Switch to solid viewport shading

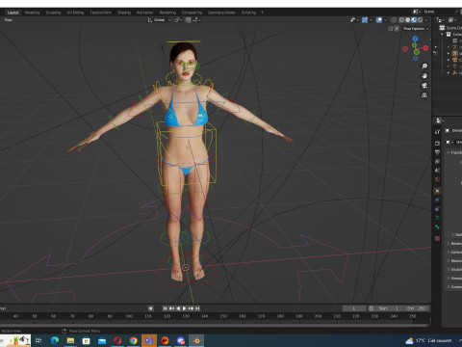(408, 20)
